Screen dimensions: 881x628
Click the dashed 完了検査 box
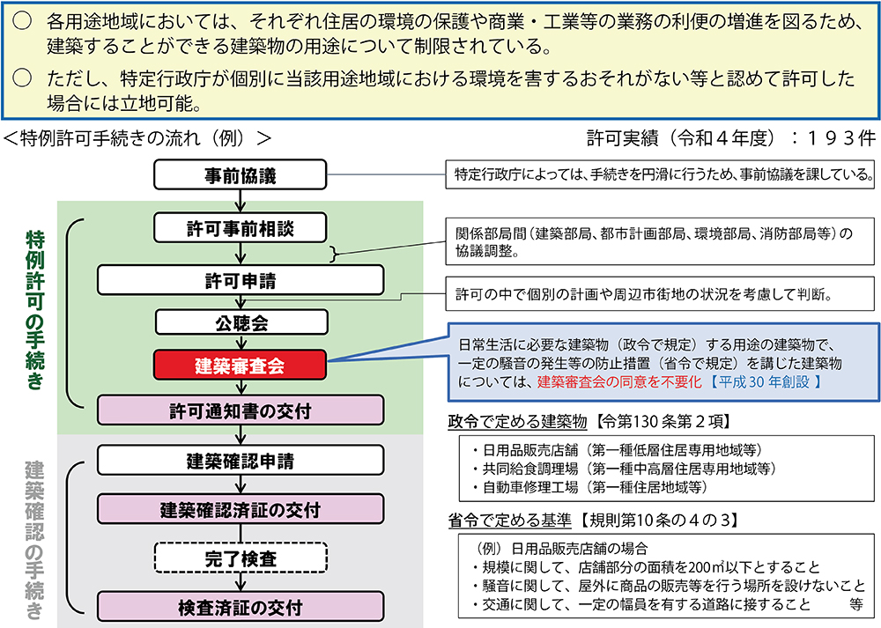pos(240,558)
